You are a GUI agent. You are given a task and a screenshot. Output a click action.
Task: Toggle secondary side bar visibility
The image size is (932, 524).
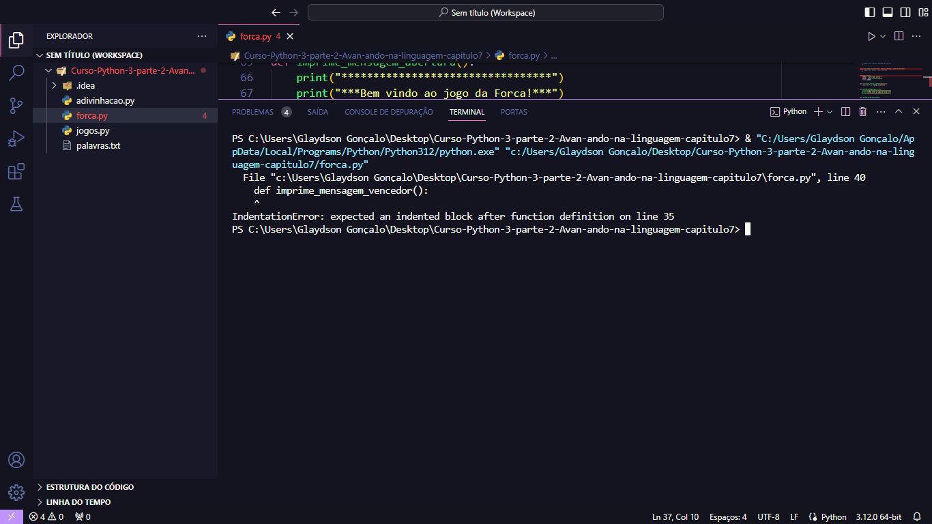[905, 12]
